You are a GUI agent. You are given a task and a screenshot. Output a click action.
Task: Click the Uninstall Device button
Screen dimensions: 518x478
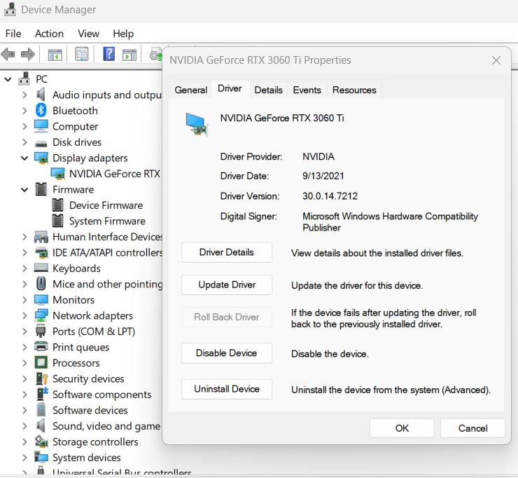pos(227,389)
